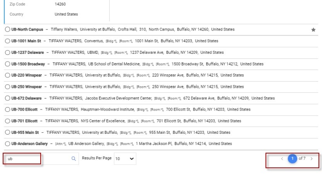Choose UB-672 Delaware radio button
This screenshot has width=322, height=174.
coord(8,98)
